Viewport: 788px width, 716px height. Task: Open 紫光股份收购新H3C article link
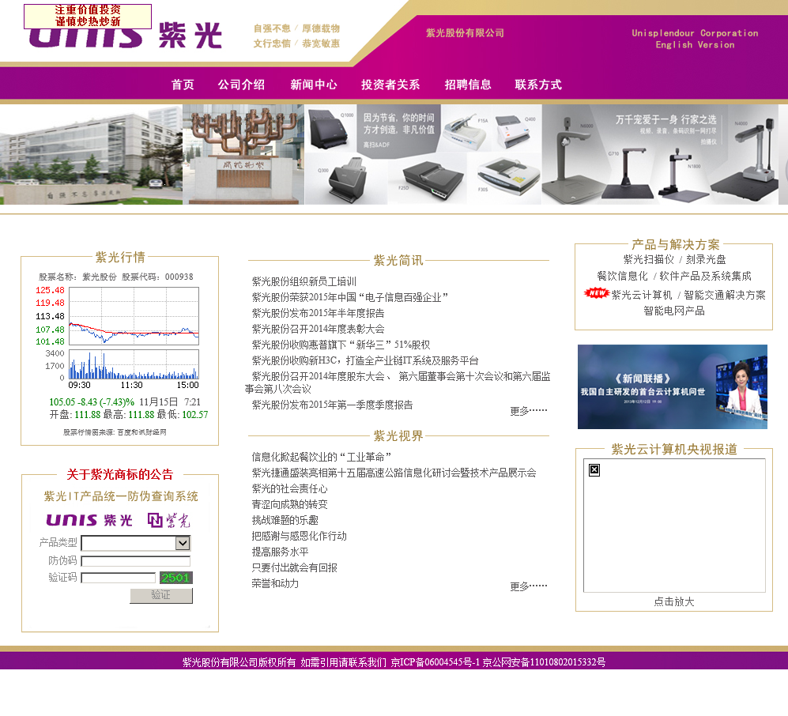(365, 360)
